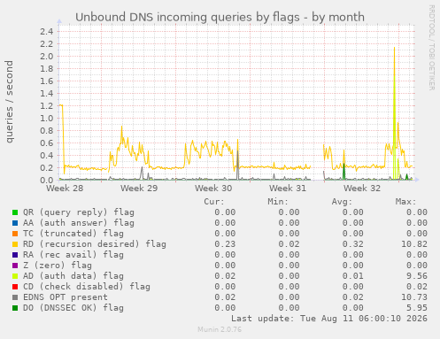Select the 'QR (query reply) flag' legend label
Screen dimensions: 440x339
pyautogui.click(x=79, y=212)
